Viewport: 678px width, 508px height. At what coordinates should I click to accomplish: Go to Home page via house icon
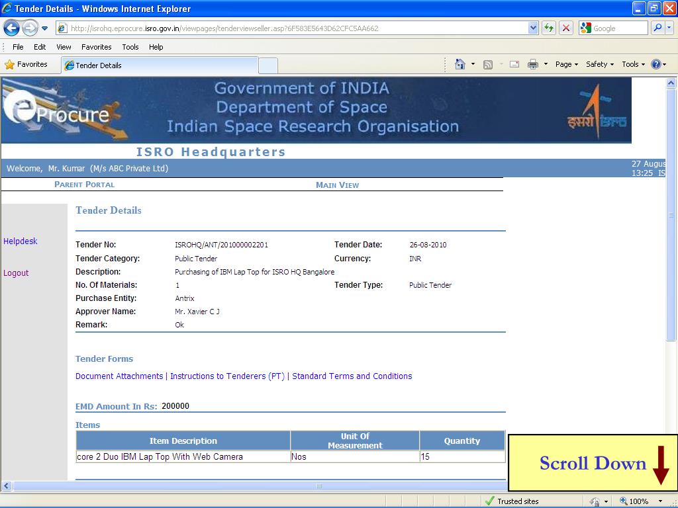[460, 64]
